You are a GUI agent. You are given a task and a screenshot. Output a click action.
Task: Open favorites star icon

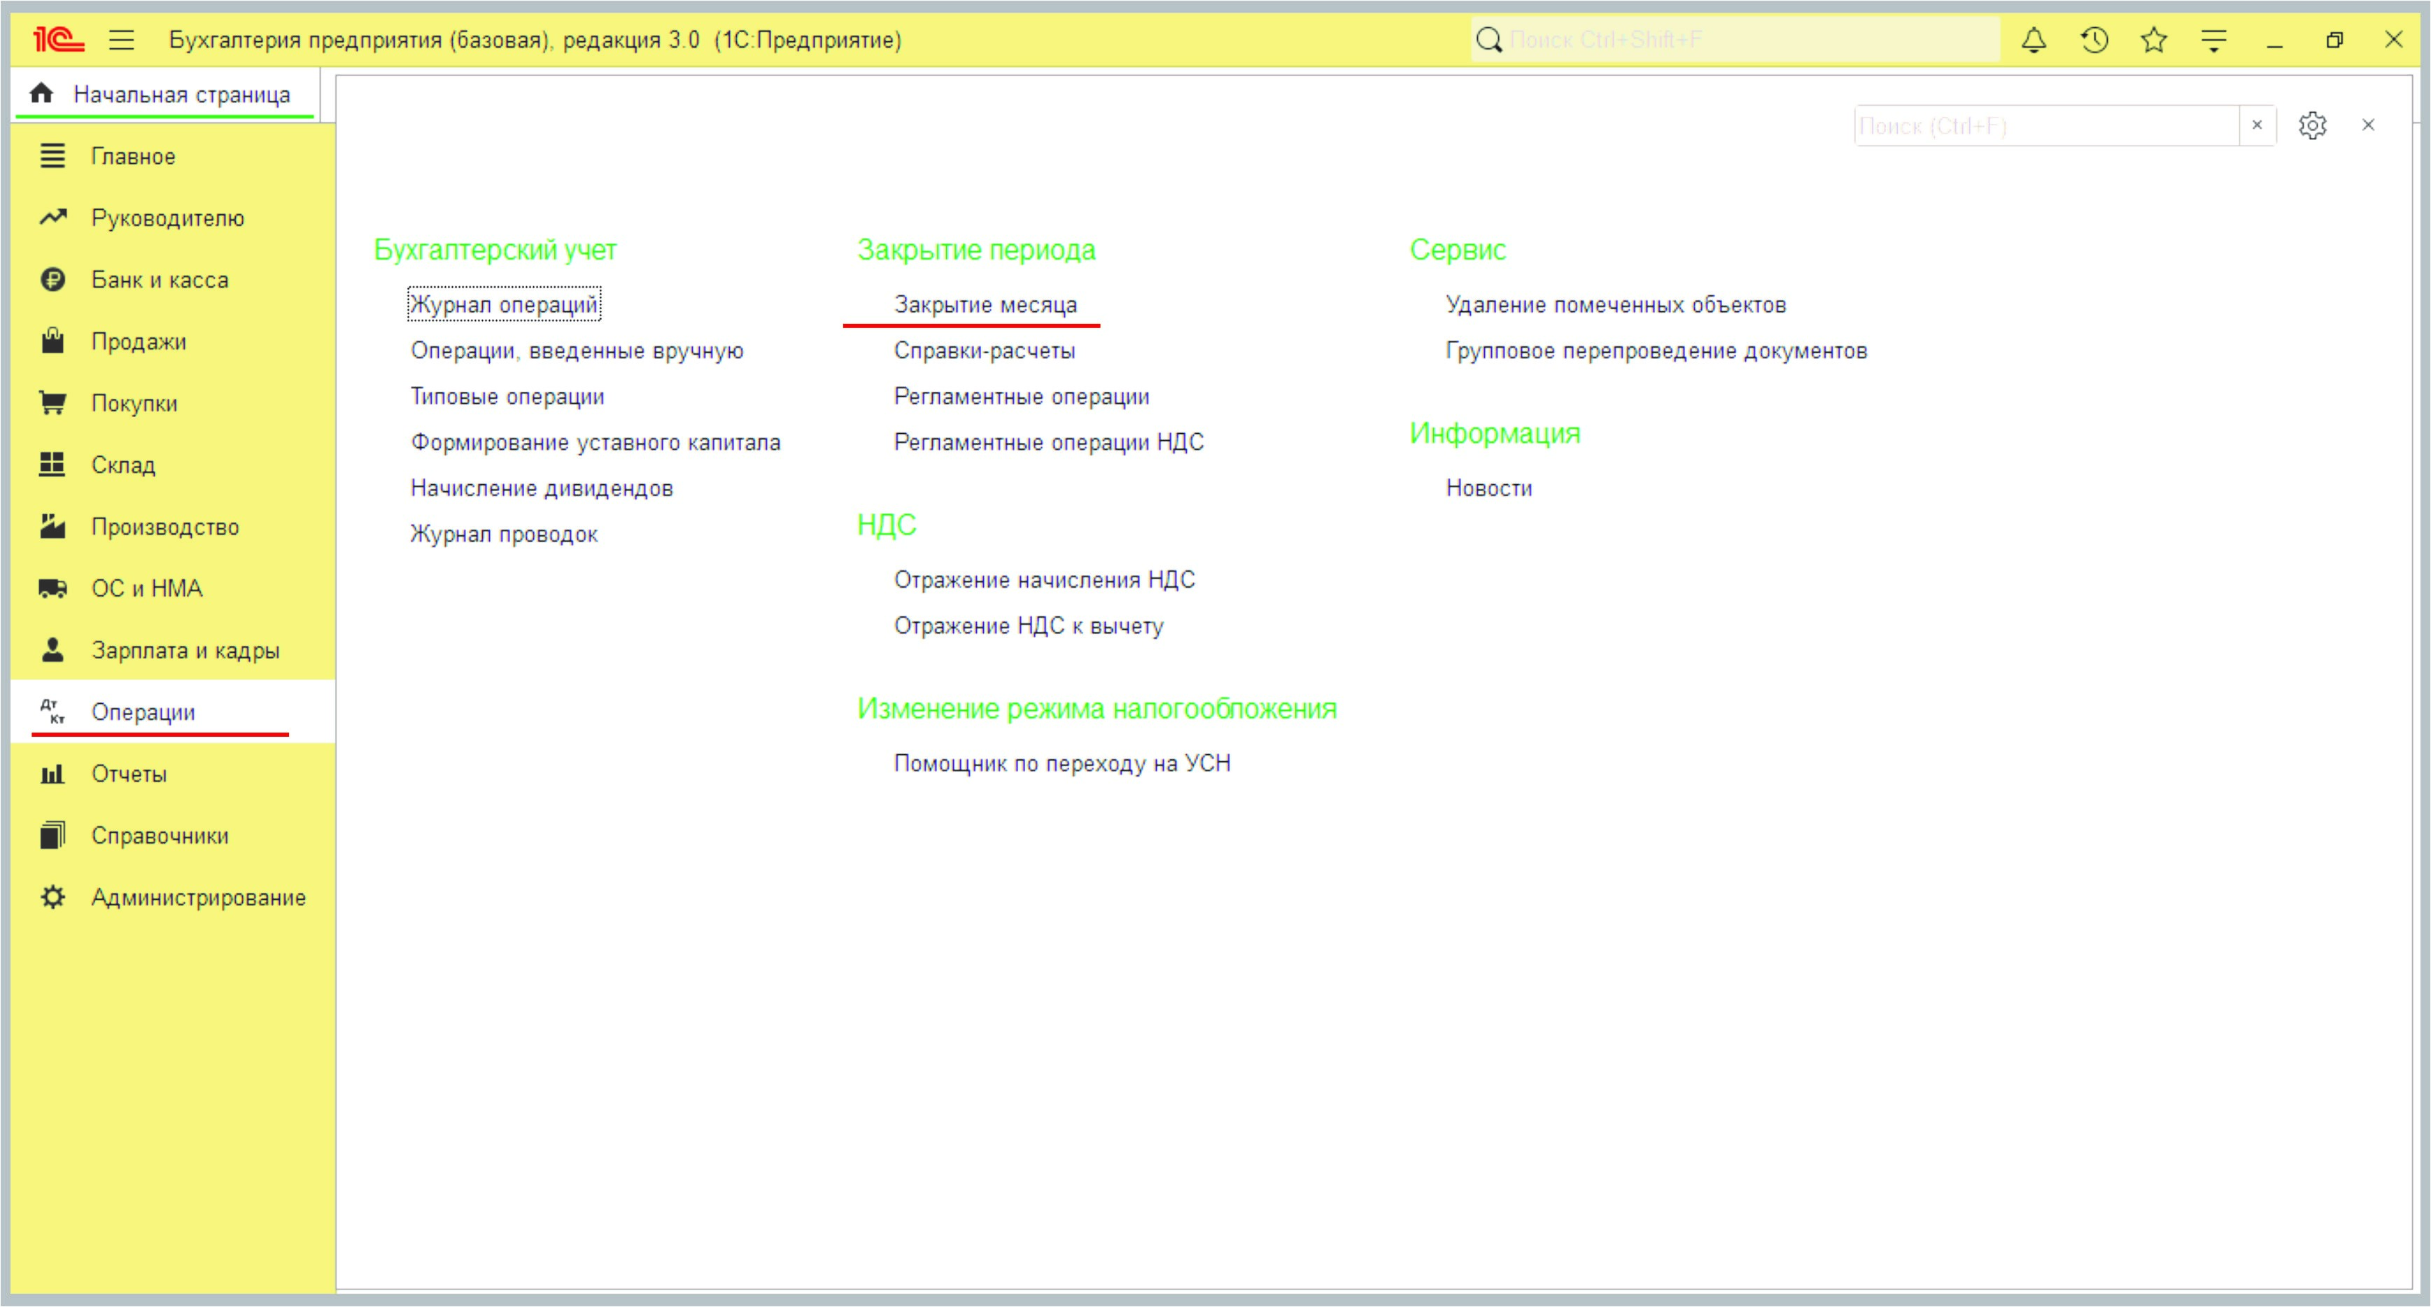coord(2154,40)
